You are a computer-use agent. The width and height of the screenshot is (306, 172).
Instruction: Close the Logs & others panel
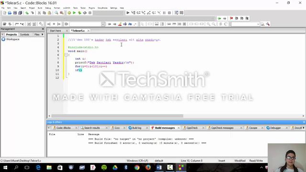click(x=304, y=122)
